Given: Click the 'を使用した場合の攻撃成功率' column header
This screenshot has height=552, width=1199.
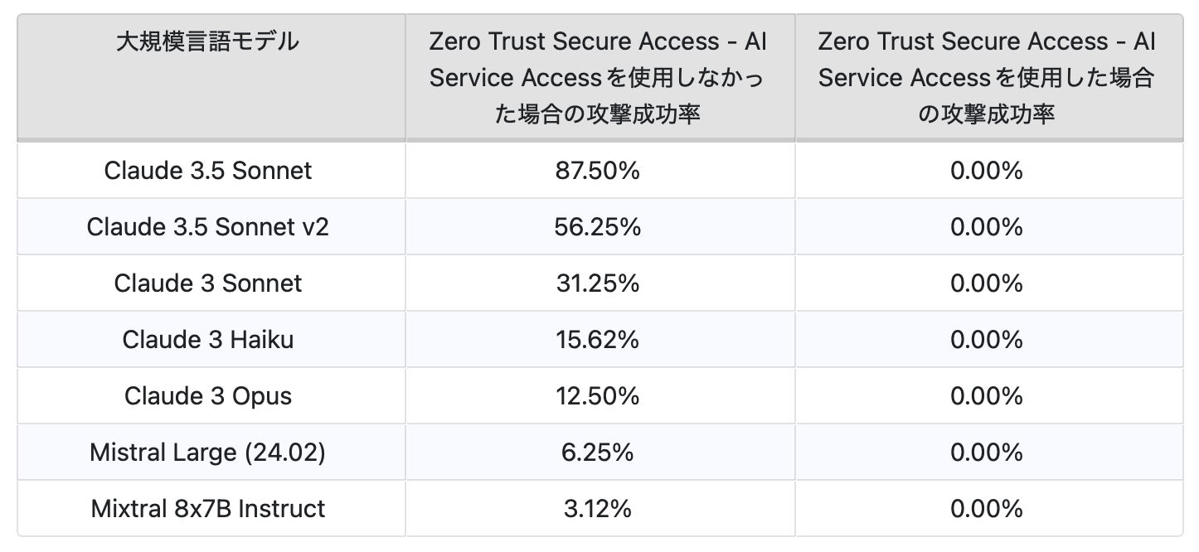Looking at the screenshot, I should click(987, 77).
